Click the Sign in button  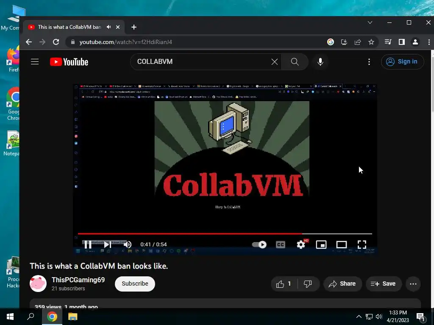tap(402, 62)
